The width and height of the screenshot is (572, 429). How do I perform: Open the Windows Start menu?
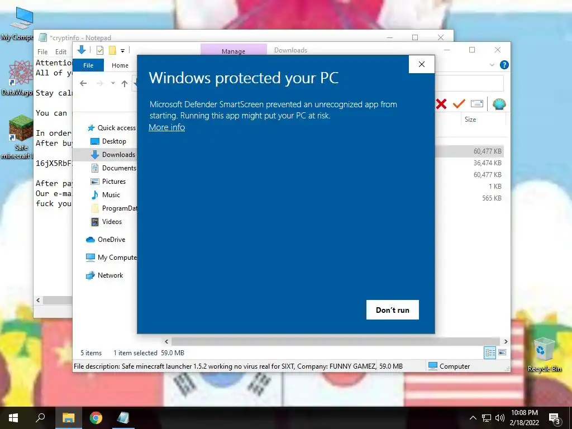(13, 418)
